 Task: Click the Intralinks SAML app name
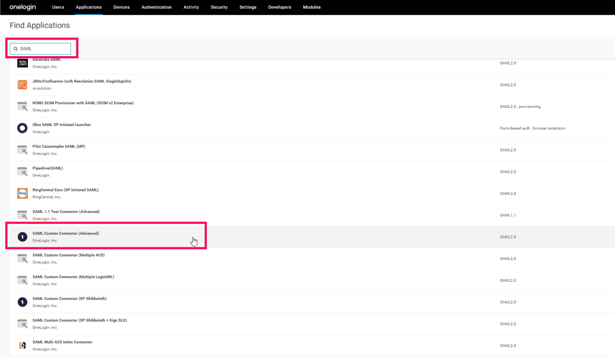click(x=47, y=60)
